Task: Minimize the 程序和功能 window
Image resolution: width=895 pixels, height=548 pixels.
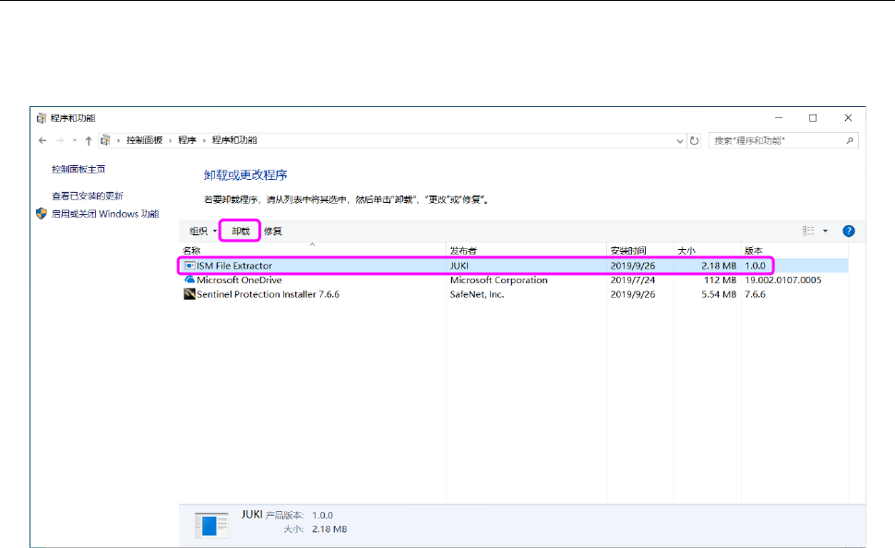Action: point(779,118)
